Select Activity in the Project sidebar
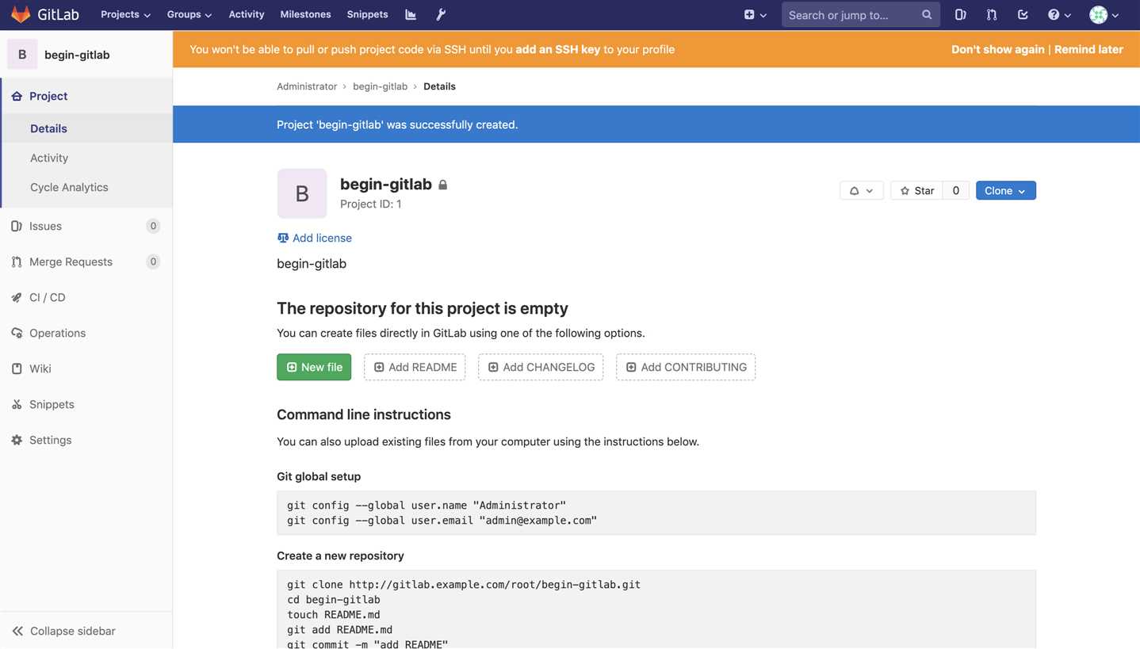 [49, 158]
